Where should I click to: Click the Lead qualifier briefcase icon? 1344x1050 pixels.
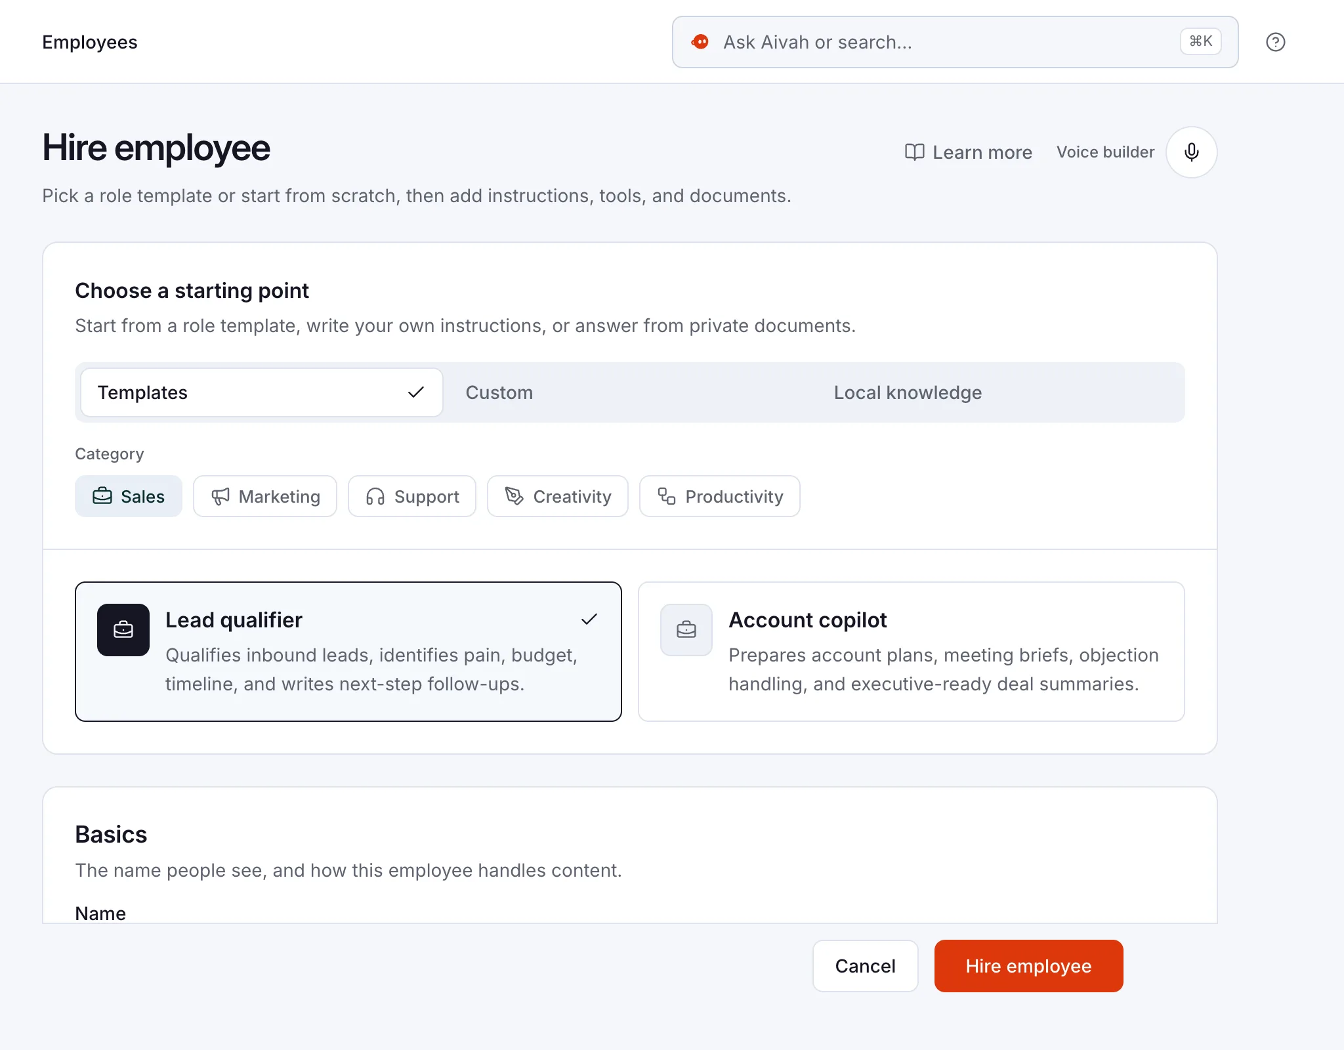123,630
